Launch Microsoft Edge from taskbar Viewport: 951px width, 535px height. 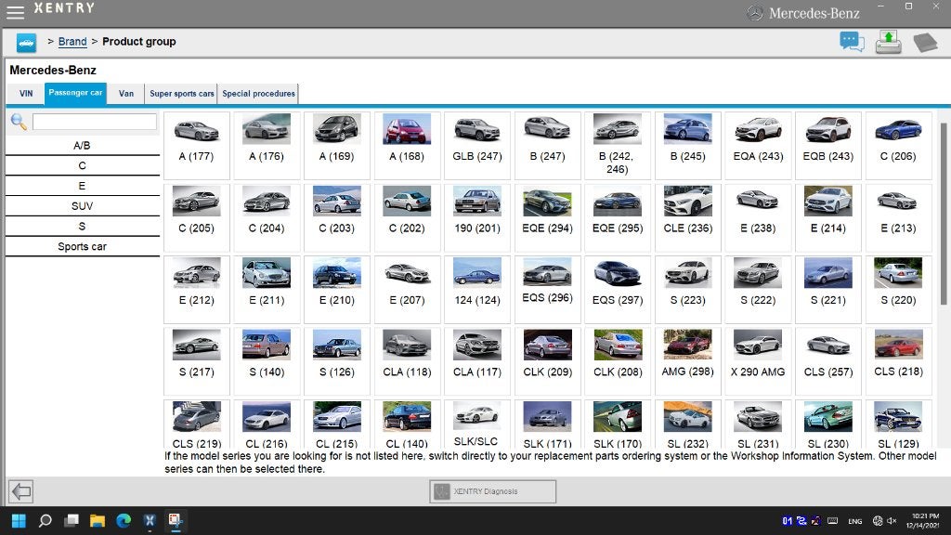pos(124,520)
